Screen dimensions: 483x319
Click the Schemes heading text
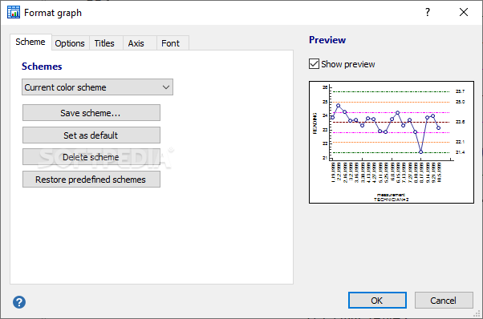click(42, 67)
